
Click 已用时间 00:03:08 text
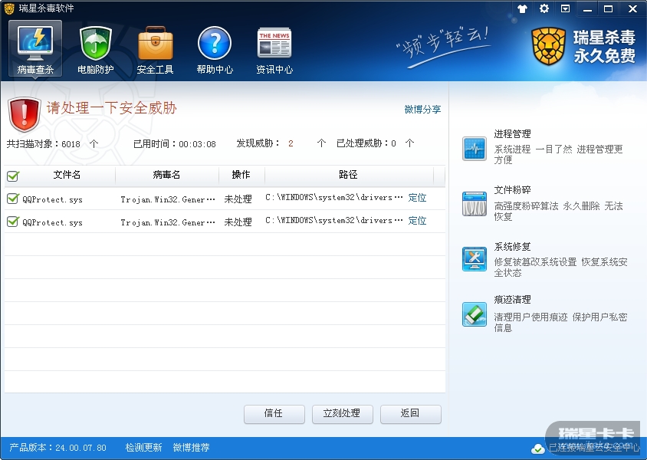(x=175, y=143)
